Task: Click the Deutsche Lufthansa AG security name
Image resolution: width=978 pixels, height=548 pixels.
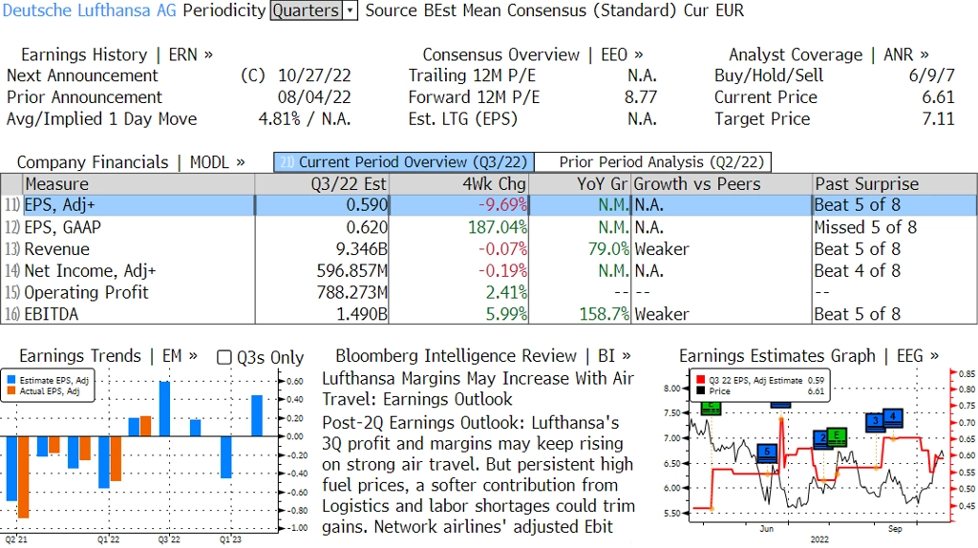Action: coord(89,11)
